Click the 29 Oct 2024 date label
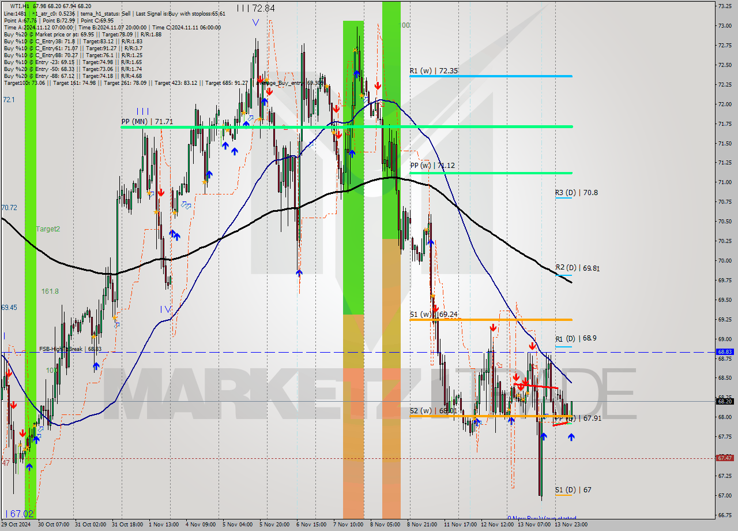 [16, 525]
